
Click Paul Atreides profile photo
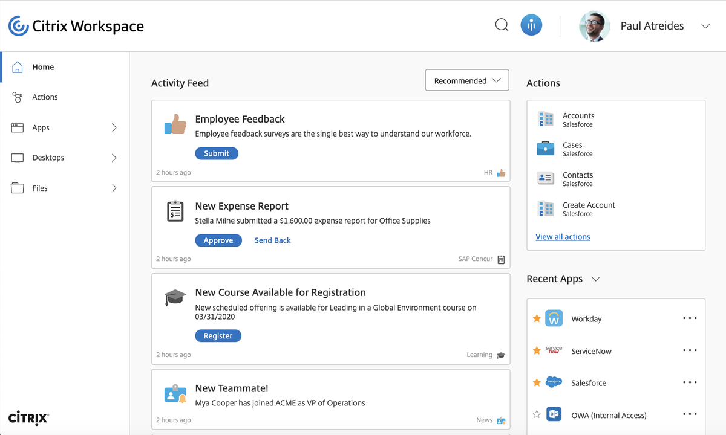tap(594, 26)
